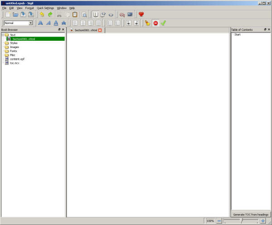Viewport: 272px width, 225px height.
Task: Select toc.ncx file
Action: 15,63
